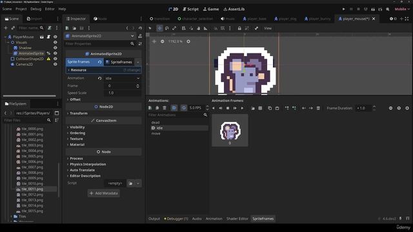Screen dimensions: 413x232
Task: Toggle visibility of CollisionShape2D node
Action: coord(55,59)
